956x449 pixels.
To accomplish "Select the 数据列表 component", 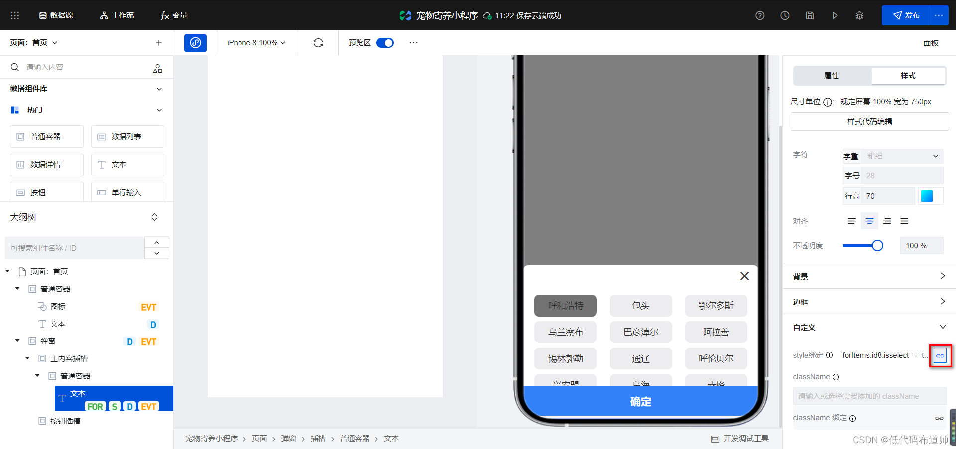I will tap(127, 137).
